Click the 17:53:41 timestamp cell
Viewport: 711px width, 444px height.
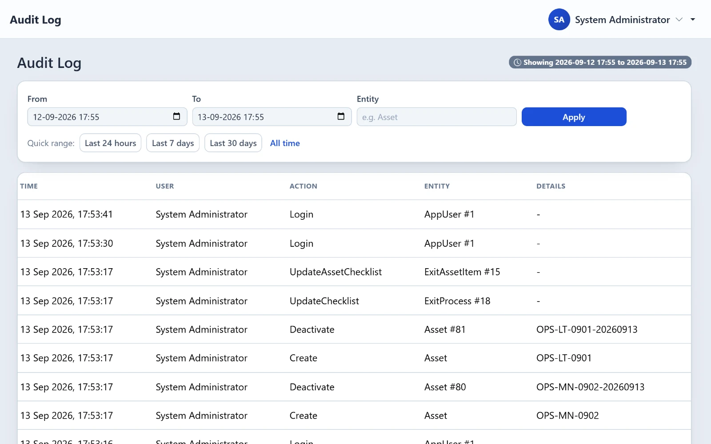[x=66, y=214]
